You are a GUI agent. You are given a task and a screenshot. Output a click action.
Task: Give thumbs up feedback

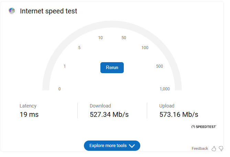pyautogui.click(x=214, y=148)
